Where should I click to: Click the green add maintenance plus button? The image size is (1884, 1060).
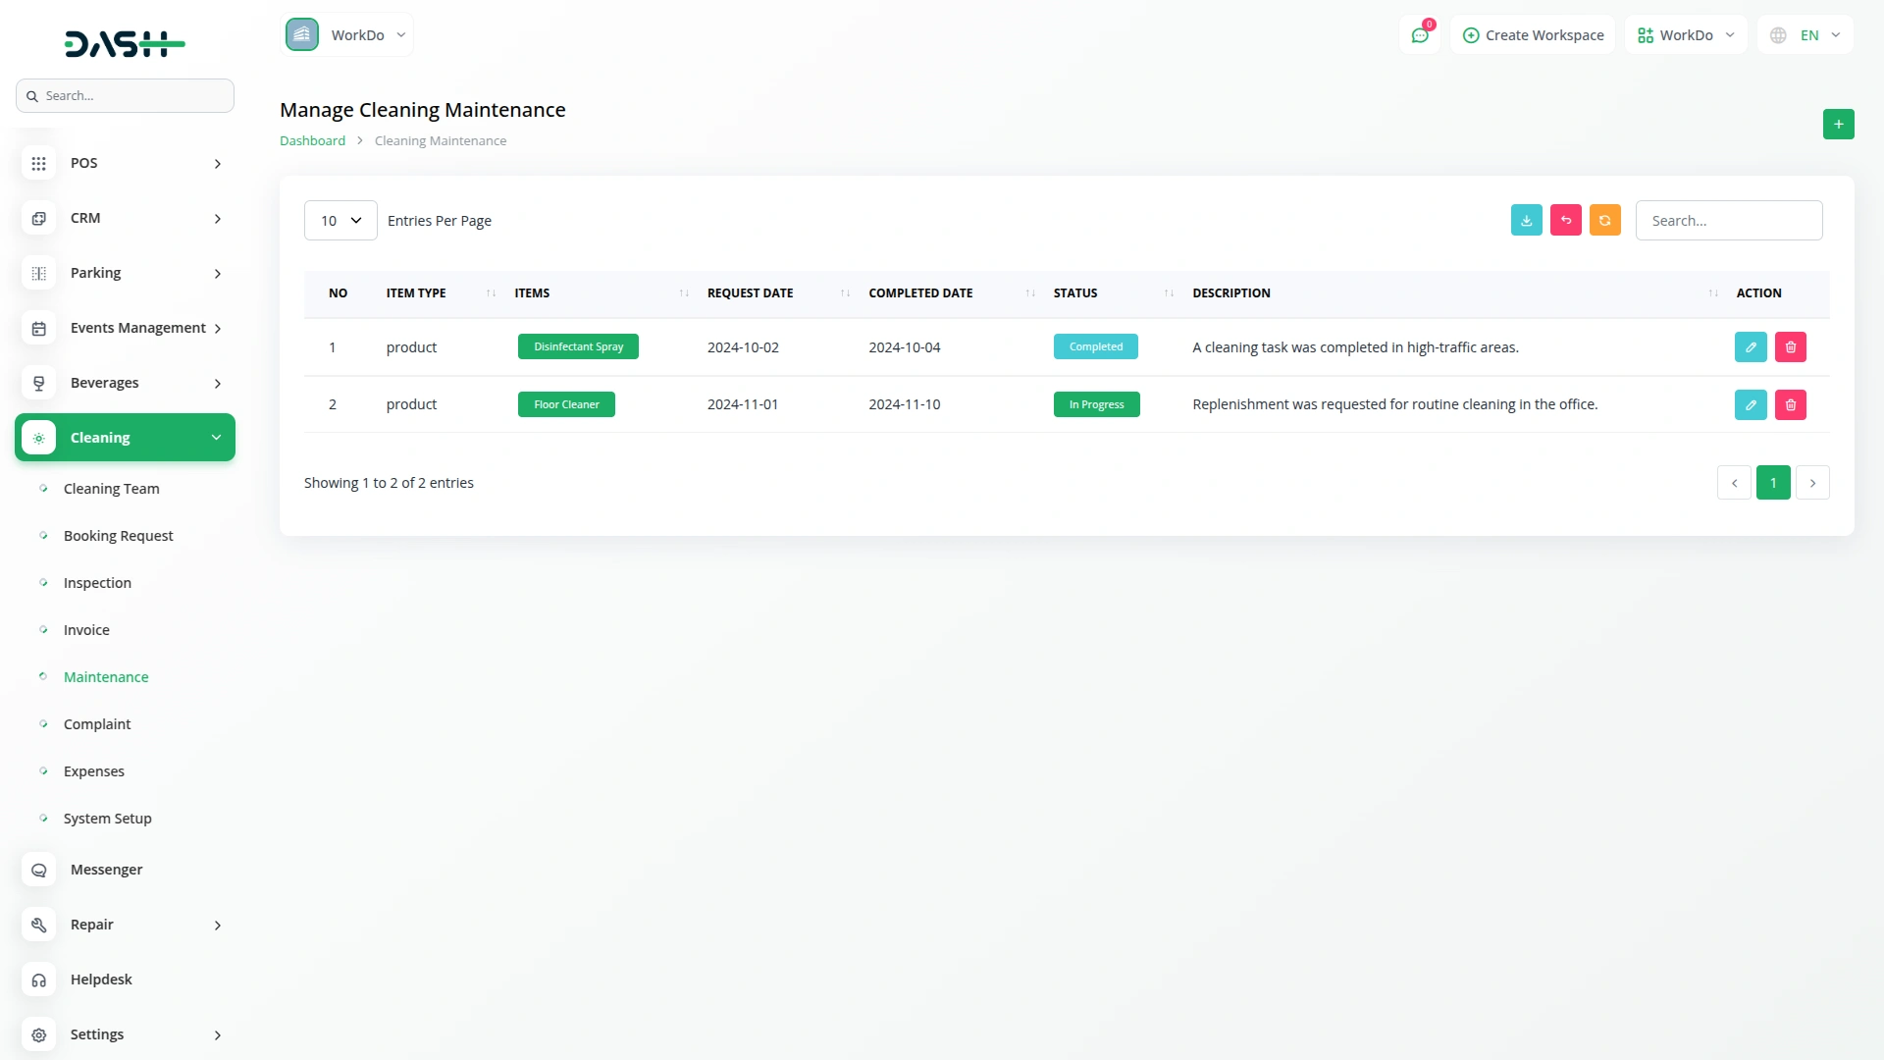point(1838,124)
